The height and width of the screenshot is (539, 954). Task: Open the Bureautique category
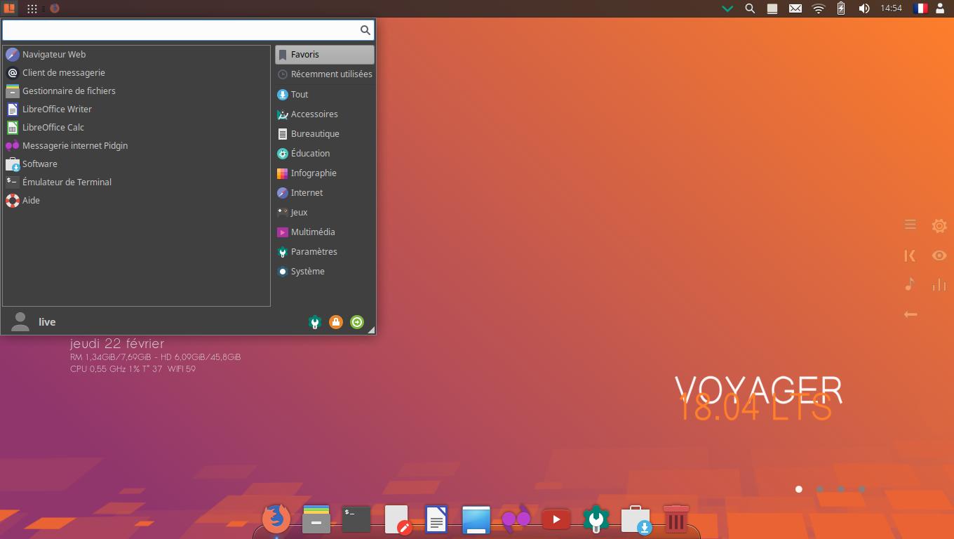[324, 133]
